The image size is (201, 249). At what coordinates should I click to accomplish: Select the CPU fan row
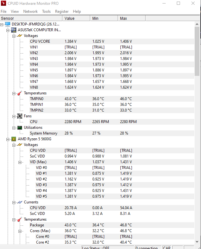pyautogui.click(x=112, y=122)
